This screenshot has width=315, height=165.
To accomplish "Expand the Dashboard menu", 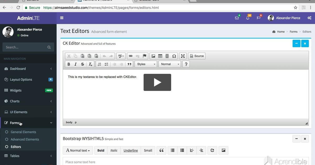I will 28,69.
